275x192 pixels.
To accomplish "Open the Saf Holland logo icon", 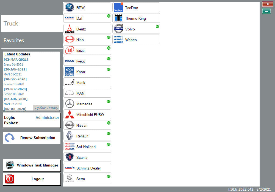I will (x=70, y=146).
